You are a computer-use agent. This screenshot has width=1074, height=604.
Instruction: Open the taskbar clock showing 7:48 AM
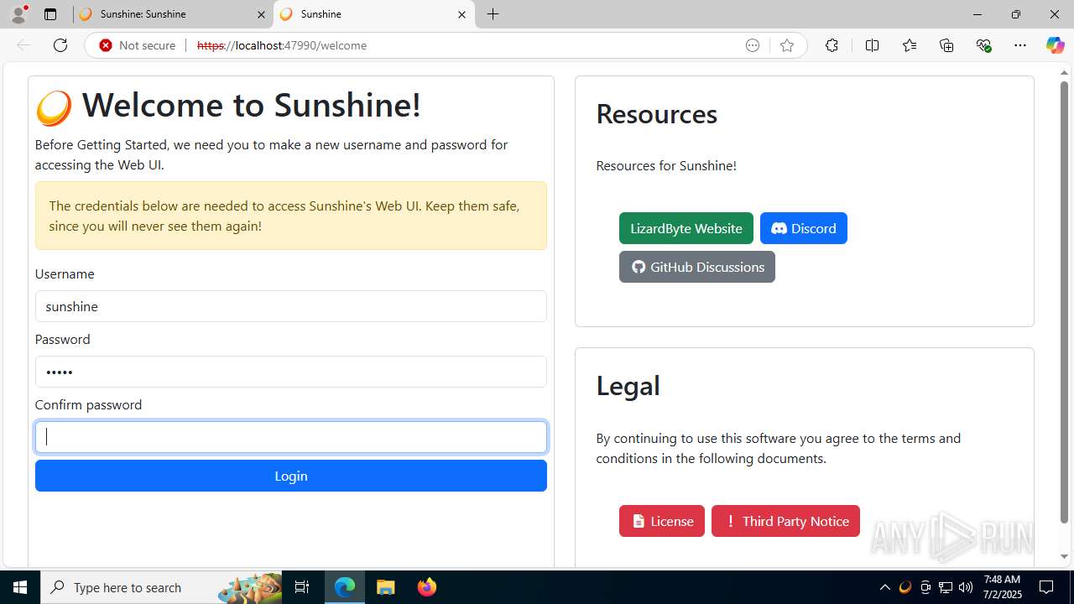pos(1002,587)
